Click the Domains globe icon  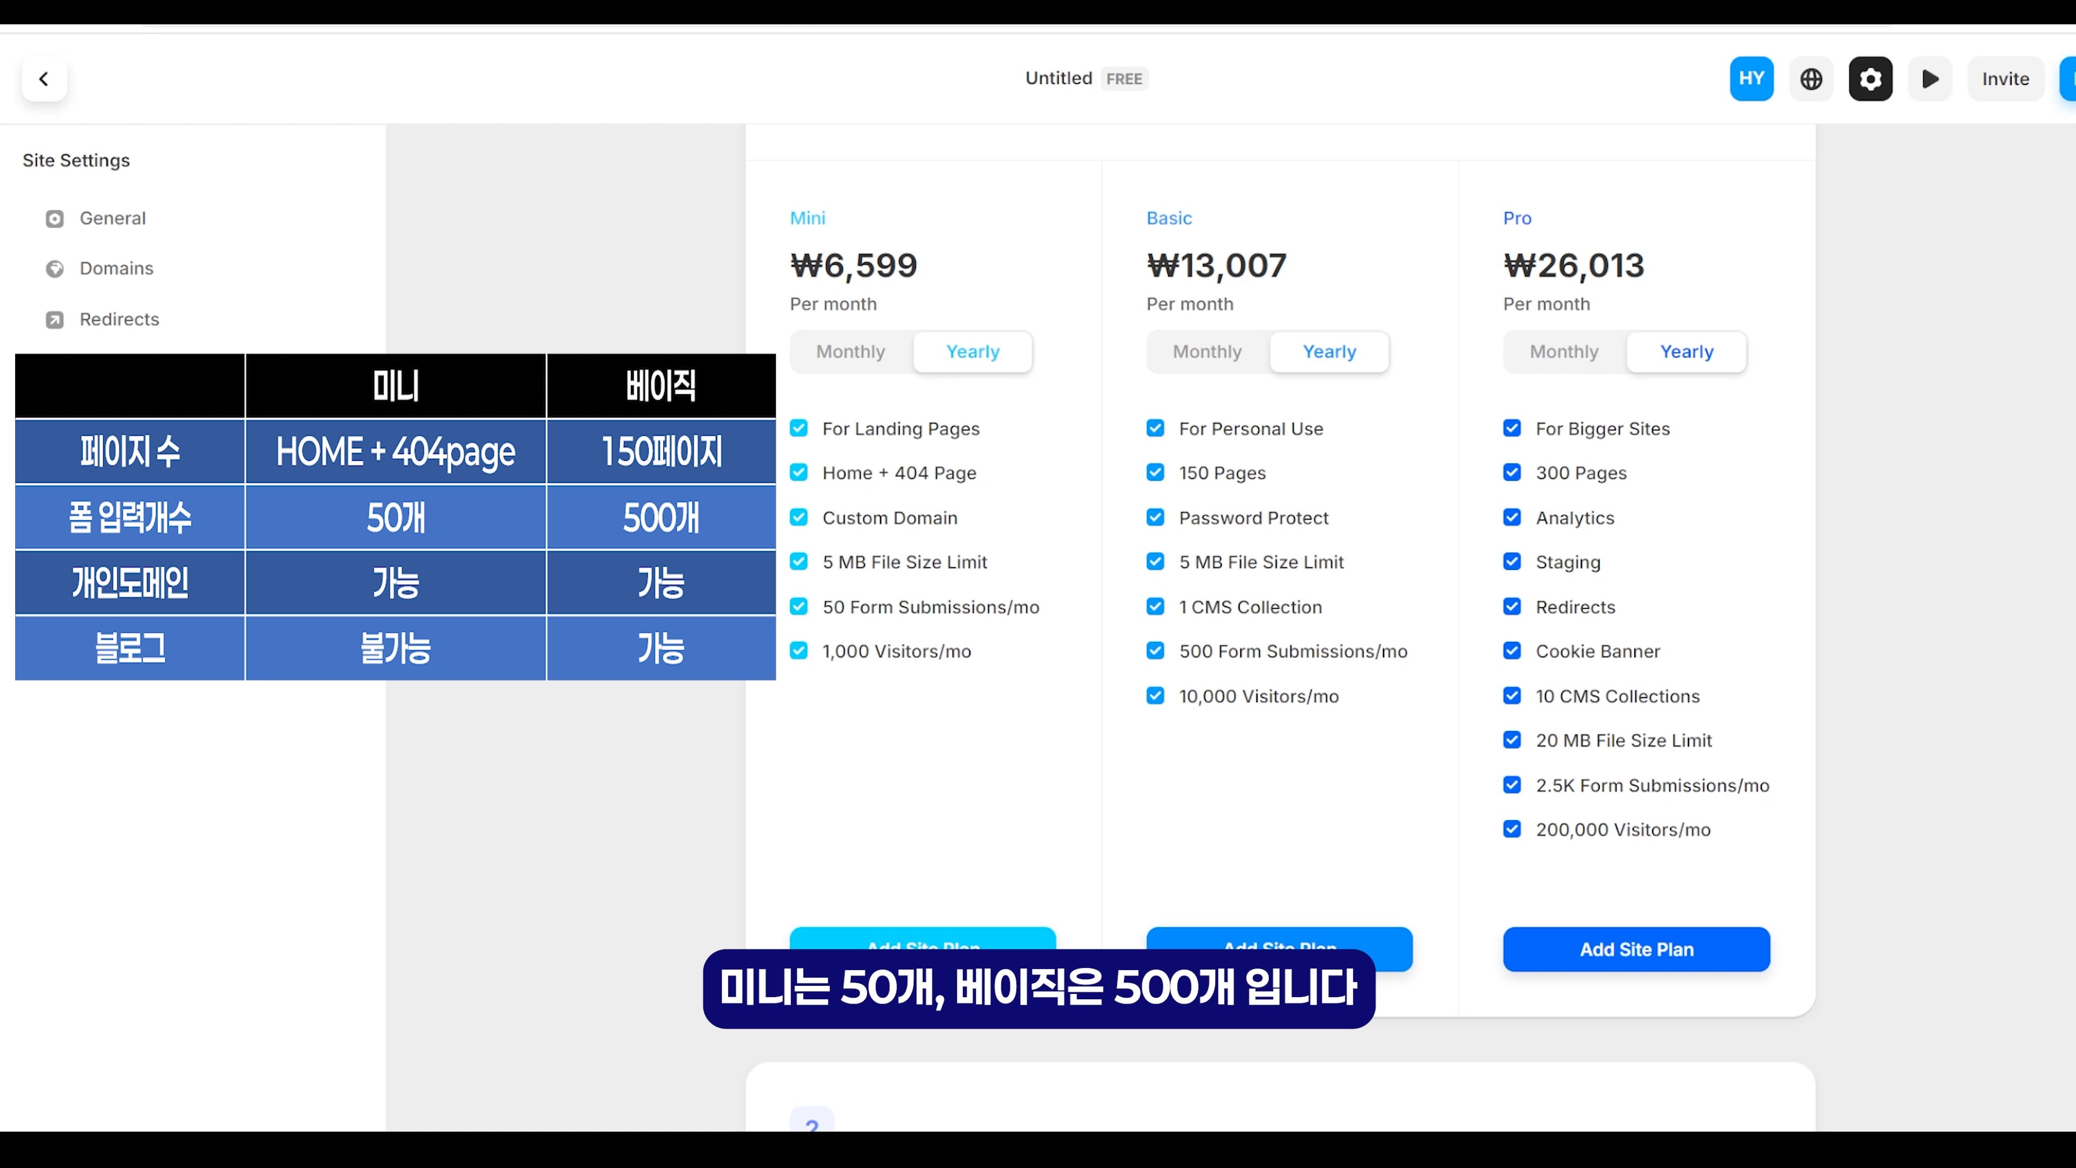[55, 269]
